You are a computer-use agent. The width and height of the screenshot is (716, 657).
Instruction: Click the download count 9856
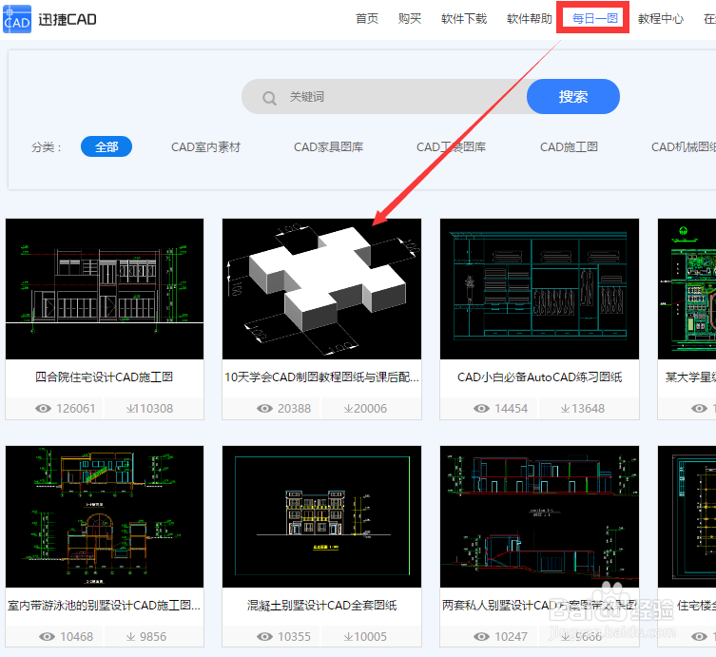point(153,636)
